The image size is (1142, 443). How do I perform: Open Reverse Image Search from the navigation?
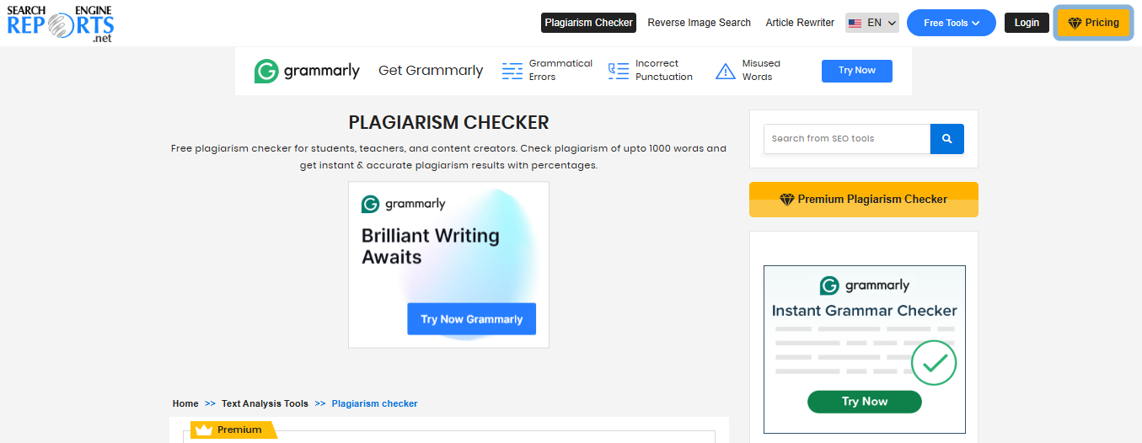(x=699, y=23)
